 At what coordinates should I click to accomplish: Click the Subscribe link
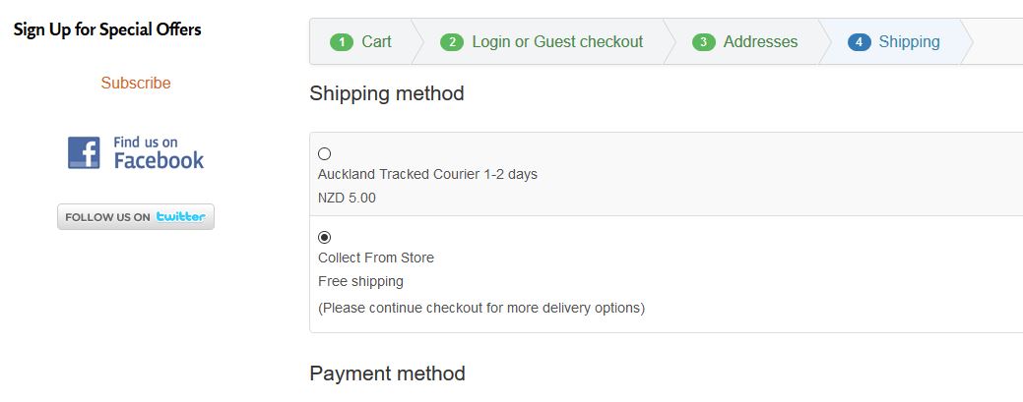[136, 84]
